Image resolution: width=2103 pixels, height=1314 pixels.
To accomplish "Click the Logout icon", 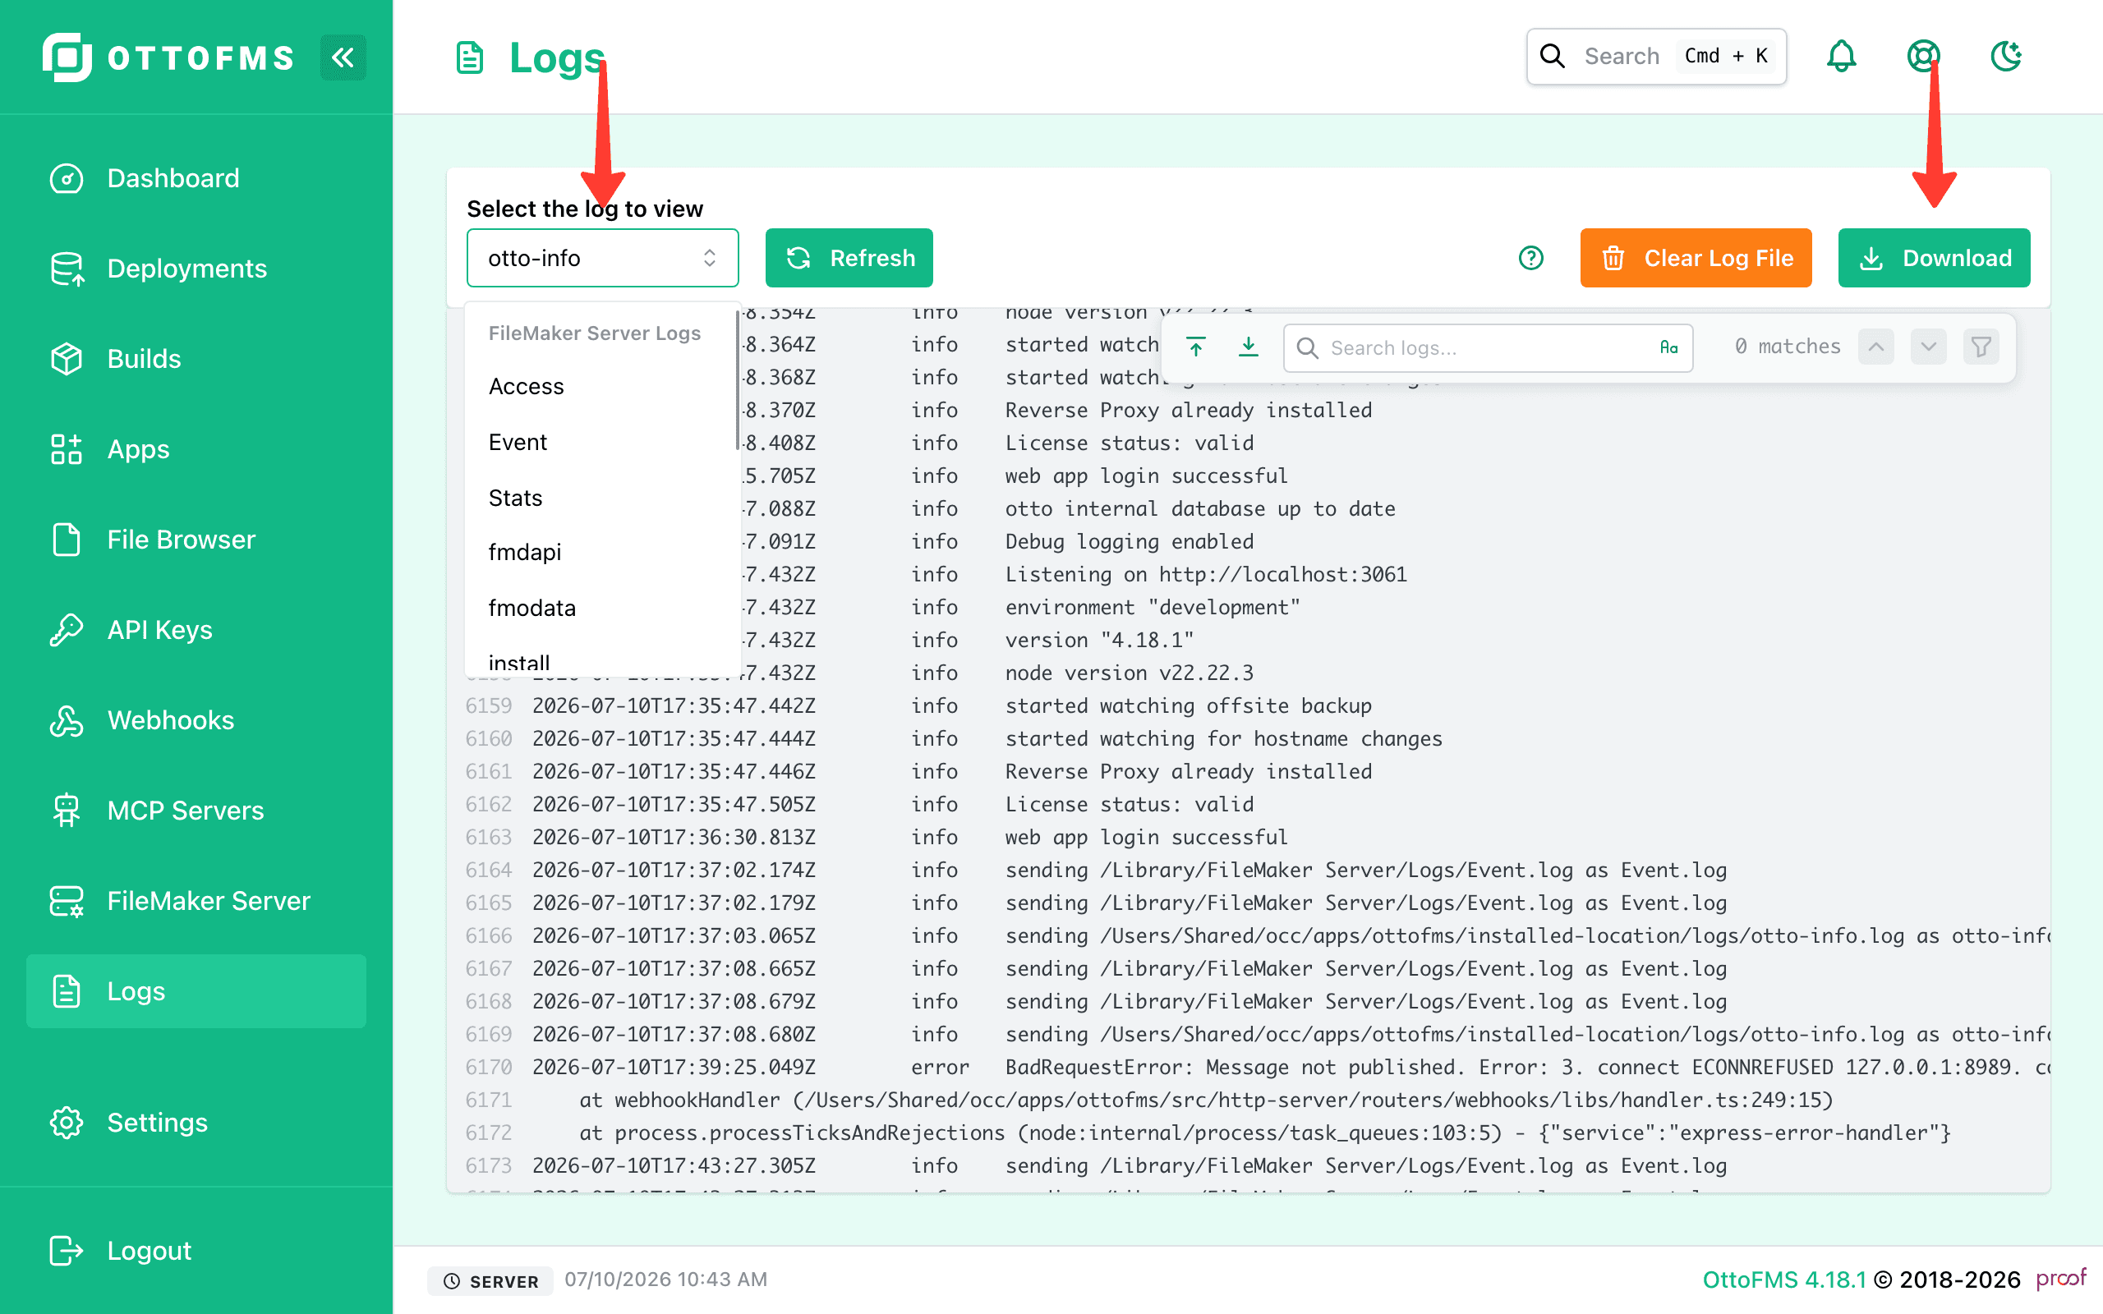I will point(66,1251).
